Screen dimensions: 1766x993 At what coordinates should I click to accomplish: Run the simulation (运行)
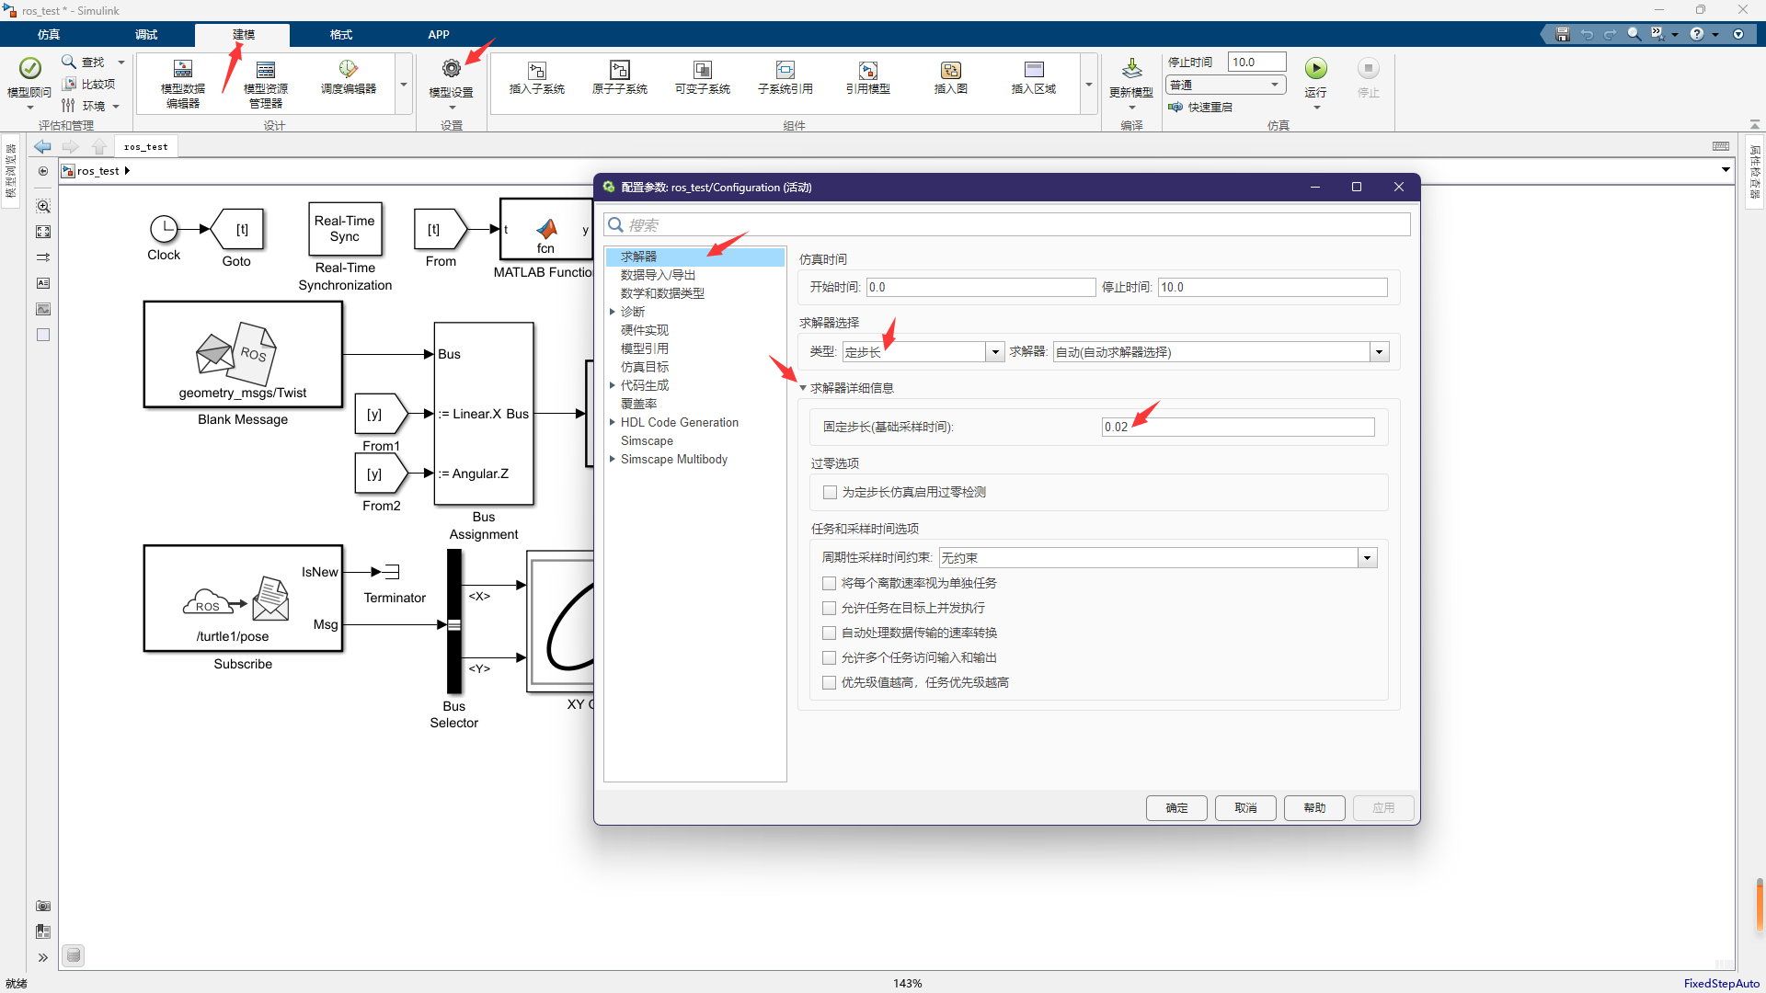click(1316, 69)
